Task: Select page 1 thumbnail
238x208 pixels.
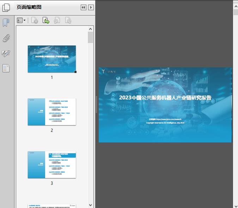Action: pos(52,59)
